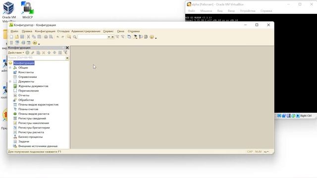Select Отчеты in the tree
The image size is (317, 178).
click(x=24, y=95)
